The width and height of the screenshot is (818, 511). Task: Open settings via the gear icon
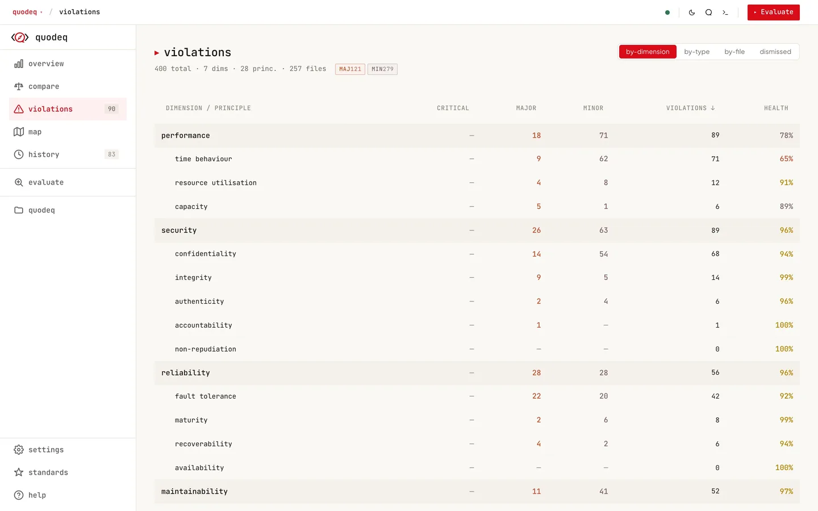[19, 450]
